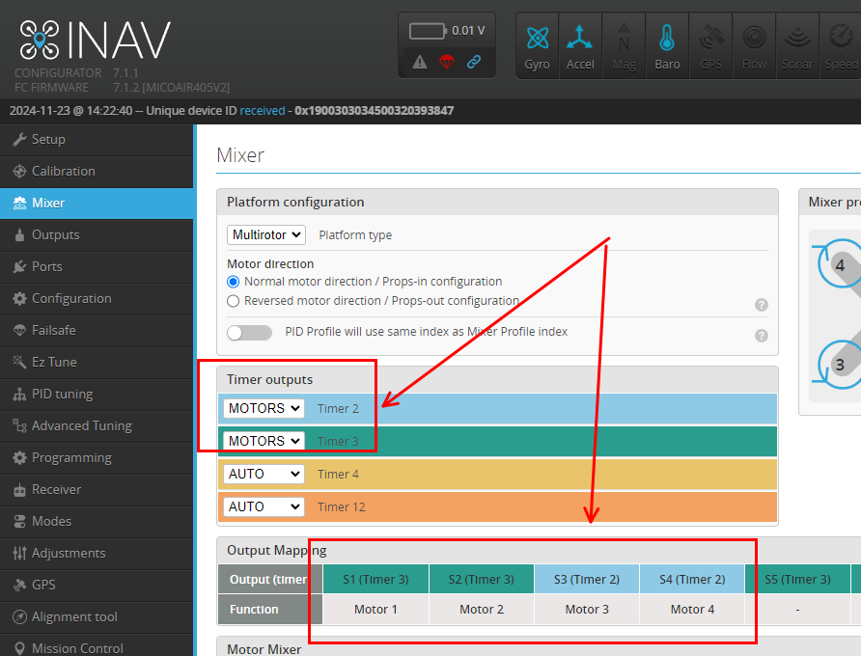The image size is (861, 656).
Task: Open the Timer 4 output mode dropdown
Action: [x=264, y=474]
